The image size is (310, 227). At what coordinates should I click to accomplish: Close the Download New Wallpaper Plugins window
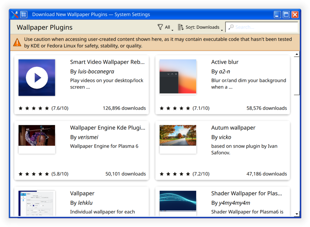[295, 15]
